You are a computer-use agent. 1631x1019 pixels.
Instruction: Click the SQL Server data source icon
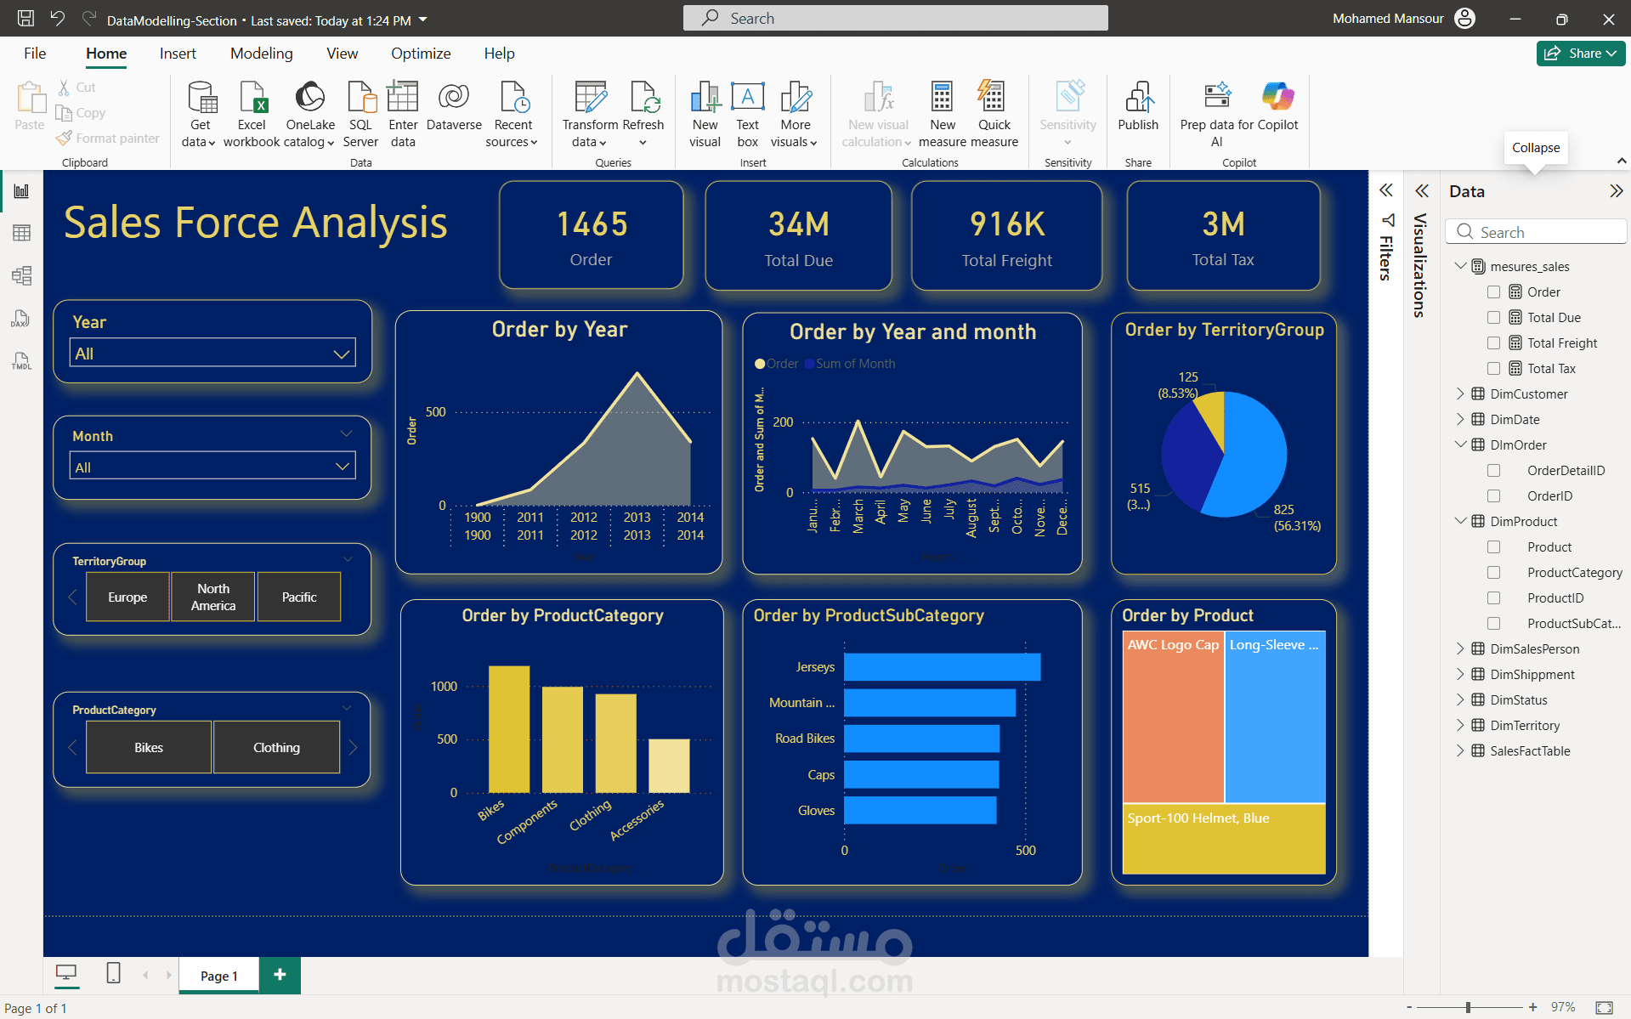360,113
